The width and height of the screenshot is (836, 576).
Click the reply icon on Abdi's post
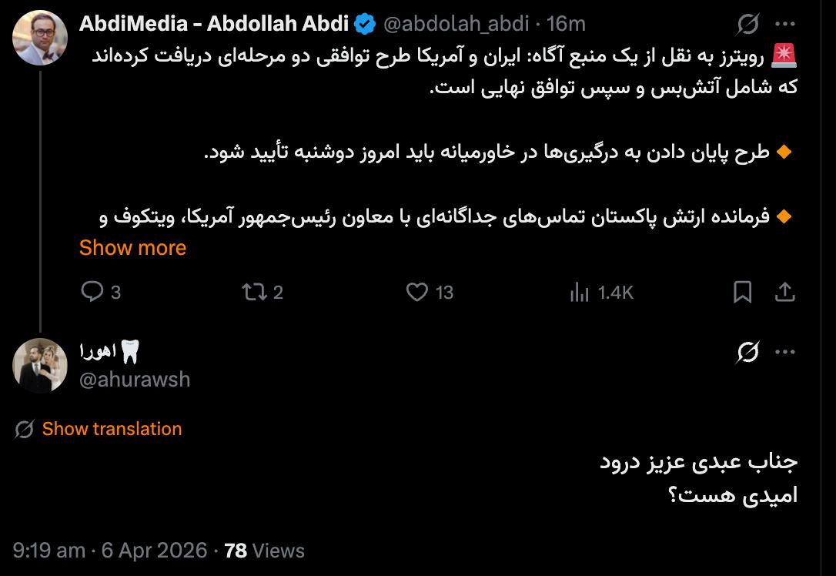pyautogui.click(x=93, y=292)
